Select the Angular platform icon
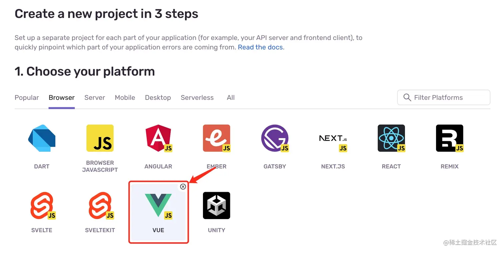Image resolution: width=504 pixels, height=253 pixels. tap(158, 138)
